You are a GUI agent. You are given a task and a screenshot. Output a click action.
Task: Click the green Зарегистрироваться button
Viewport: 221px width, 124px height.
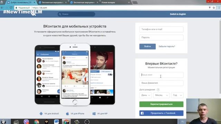click(x=161, y=104)
